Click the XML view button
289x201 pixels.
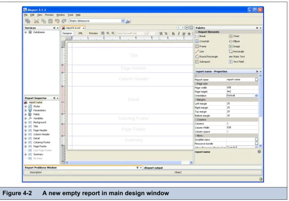(x=80, y=33)
